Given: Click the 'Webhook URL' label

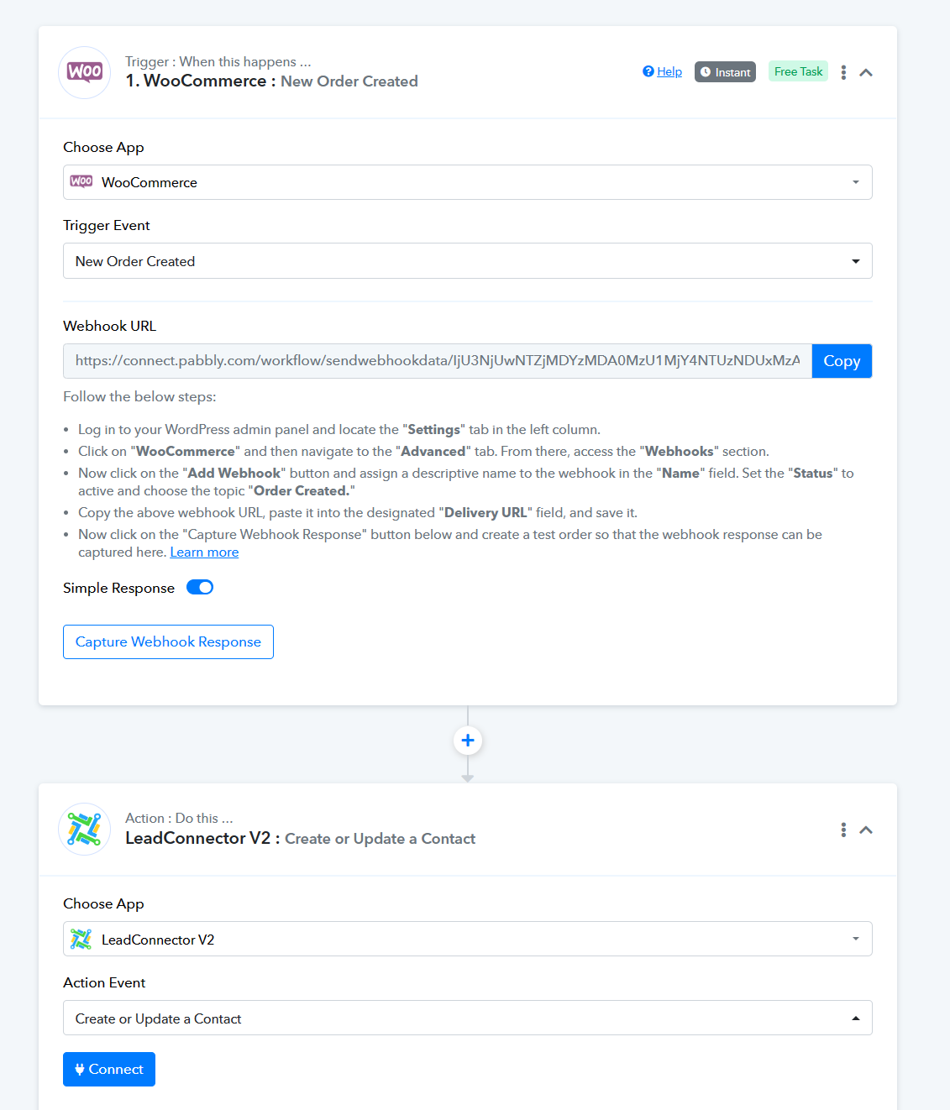Looking at the screenshot, I should point(110,326).
